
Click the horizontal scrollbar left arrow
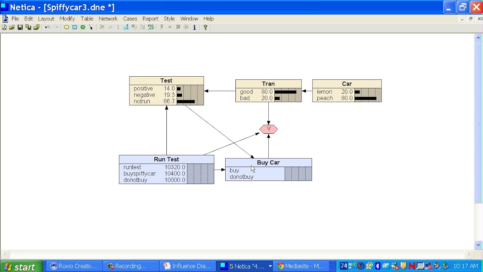click(x=4, y=255)
